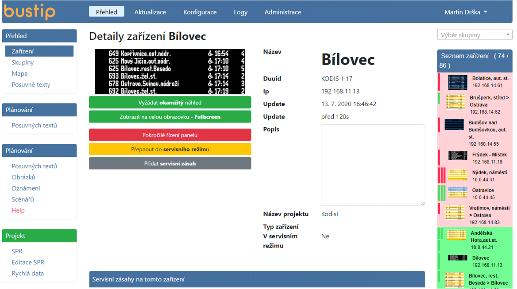Open Bolatice, aut. st. device thumbnail
This screenshot has width=517, height=289.
(457, 82)
